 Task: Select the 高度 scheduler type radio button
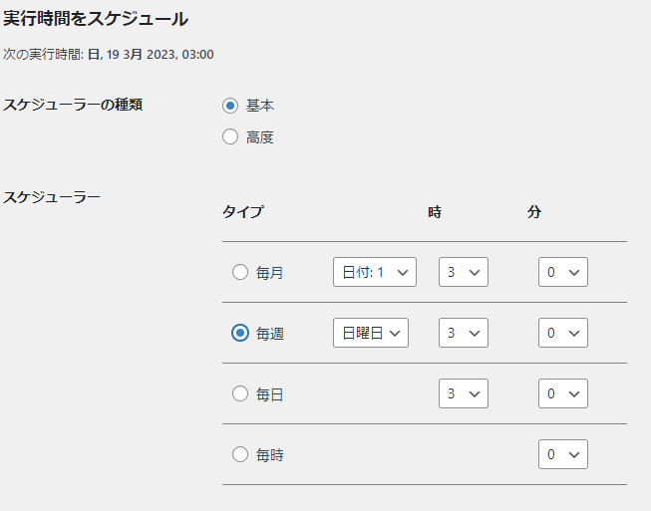point(230,136)
